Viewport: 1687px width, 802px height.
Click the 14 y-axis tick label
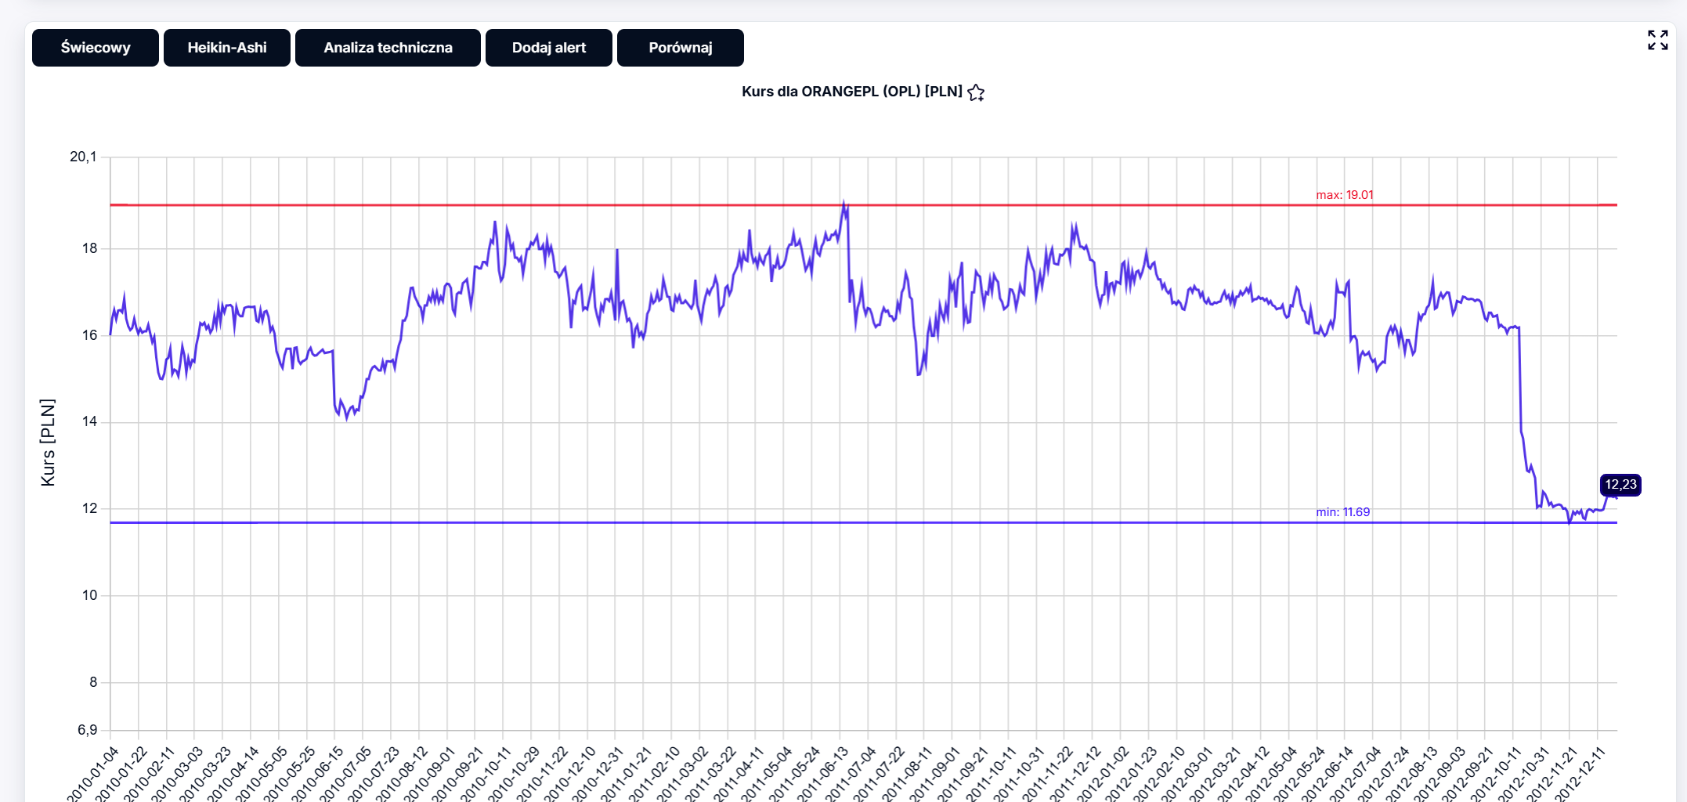[90, 421]
